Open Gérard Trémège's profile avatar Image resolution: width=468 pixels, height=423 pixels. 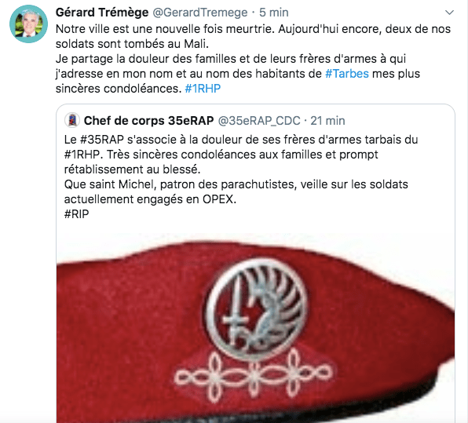coord(28,24)
